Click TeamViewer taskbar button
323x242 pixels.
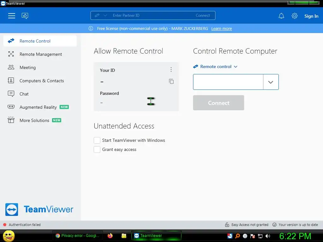(x=156, y=236)
